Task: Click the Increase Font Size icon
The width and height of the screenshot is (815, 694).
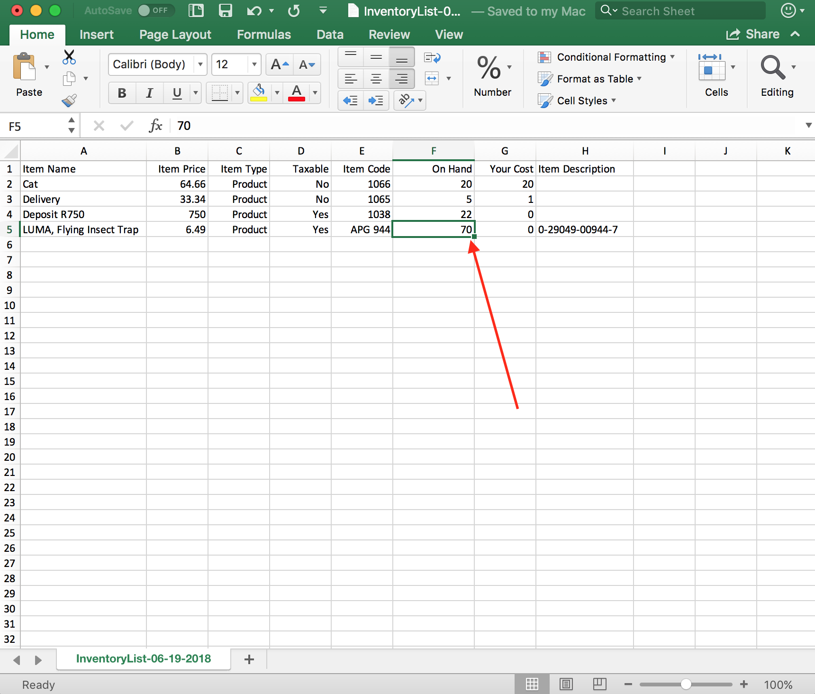Action: click(280, 64)
